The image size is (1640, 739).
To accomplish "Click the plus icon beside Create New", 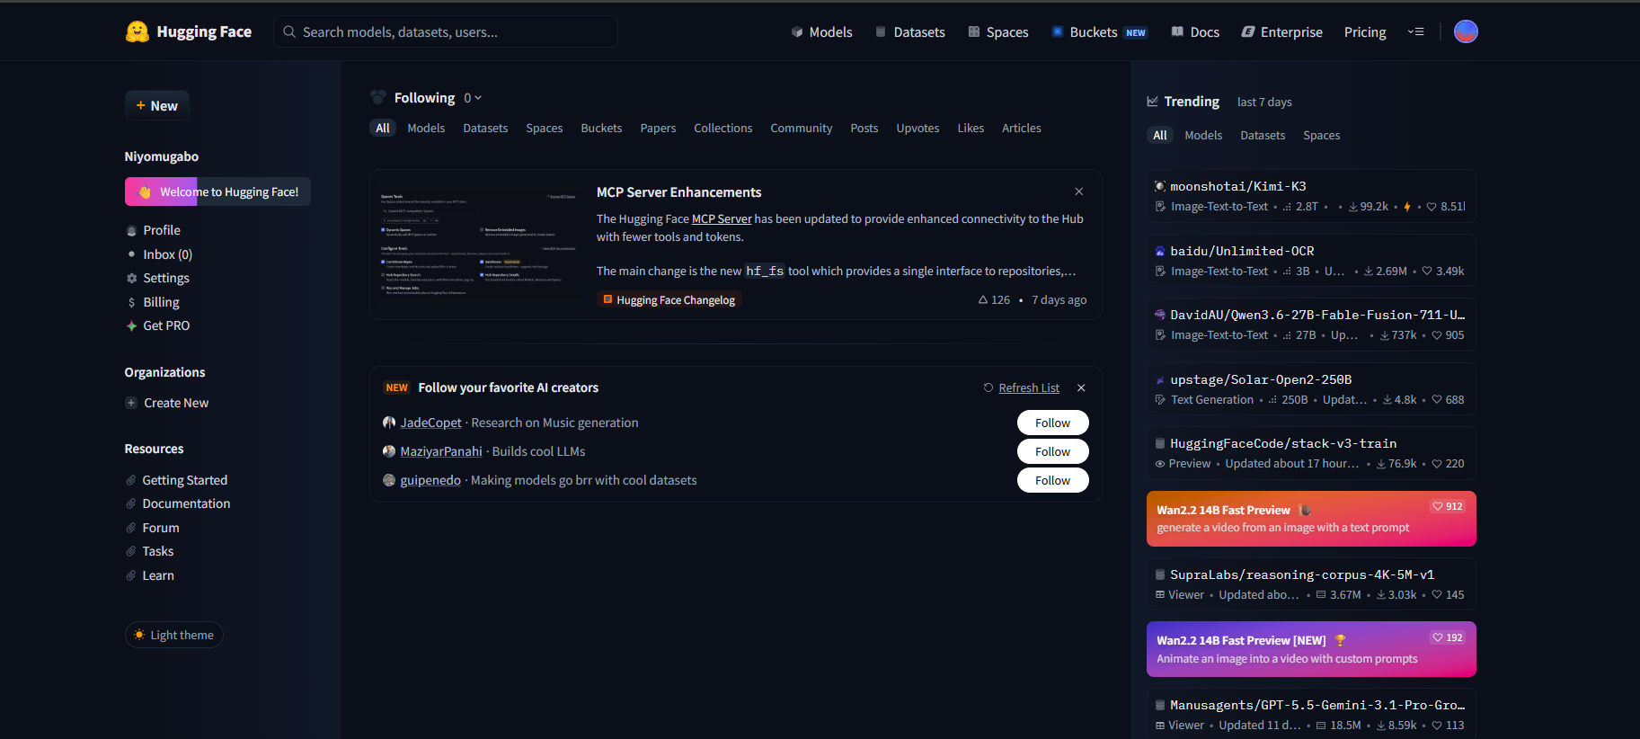I will point(131,403).
